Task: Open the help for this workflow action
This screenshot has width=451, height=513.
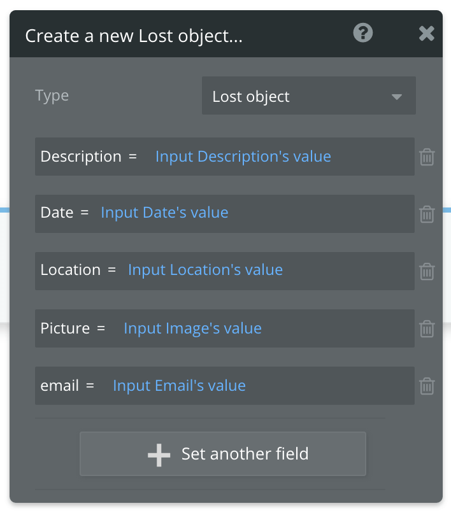Action: point(362,32)
